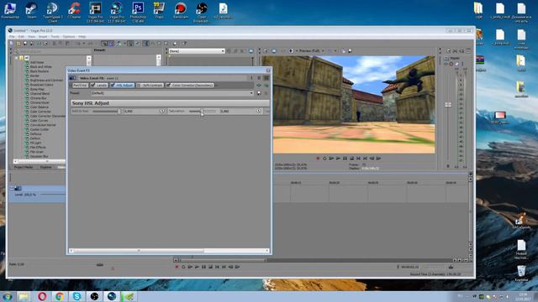This screenshot has width=538, height=302.
Task: Click Record in the preview transport
Action: [318, 159]
